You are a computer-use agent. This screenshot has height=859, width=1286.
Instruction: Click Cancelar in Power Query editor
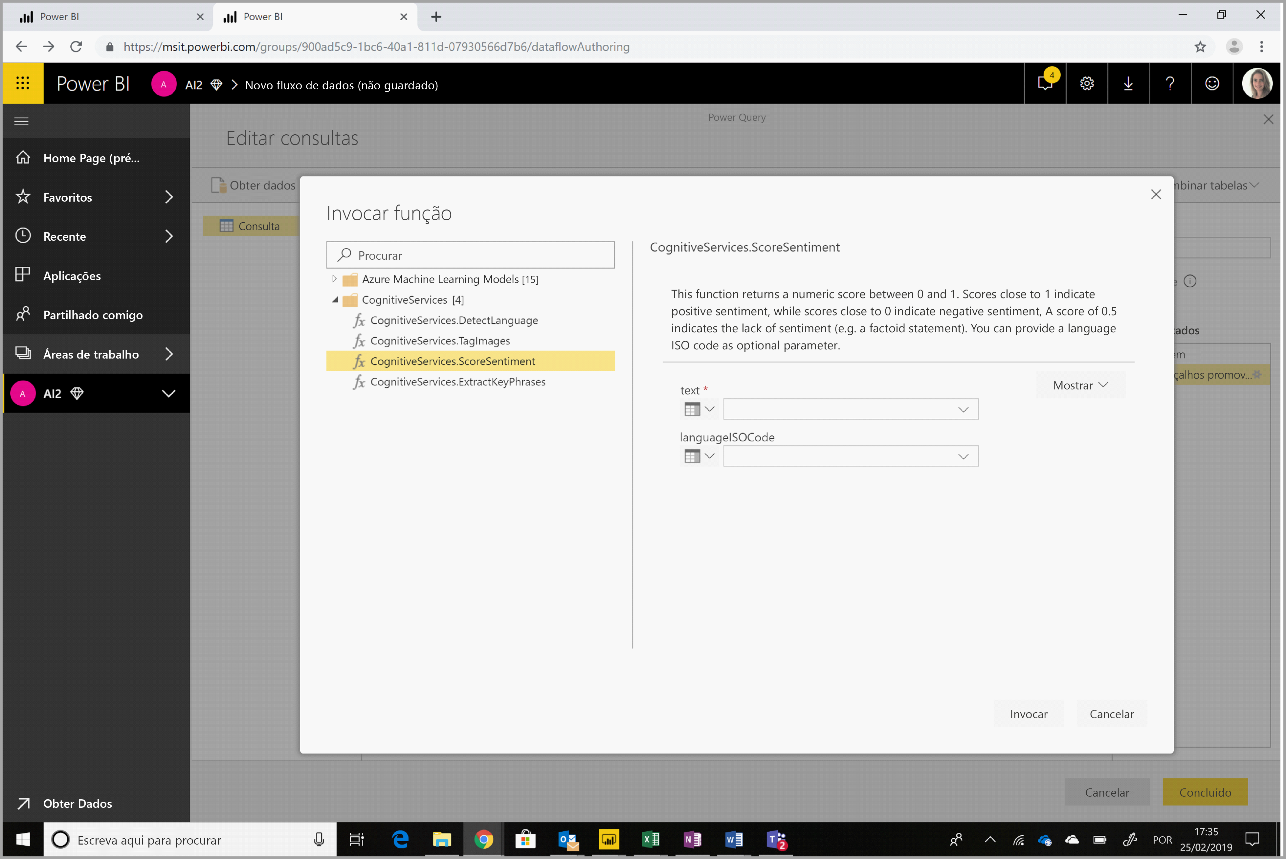[1107, 792]
